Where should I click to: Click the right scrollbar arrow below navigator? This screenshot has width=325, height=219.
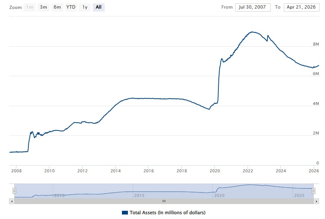pyautogui.click(x=316, y=201)
